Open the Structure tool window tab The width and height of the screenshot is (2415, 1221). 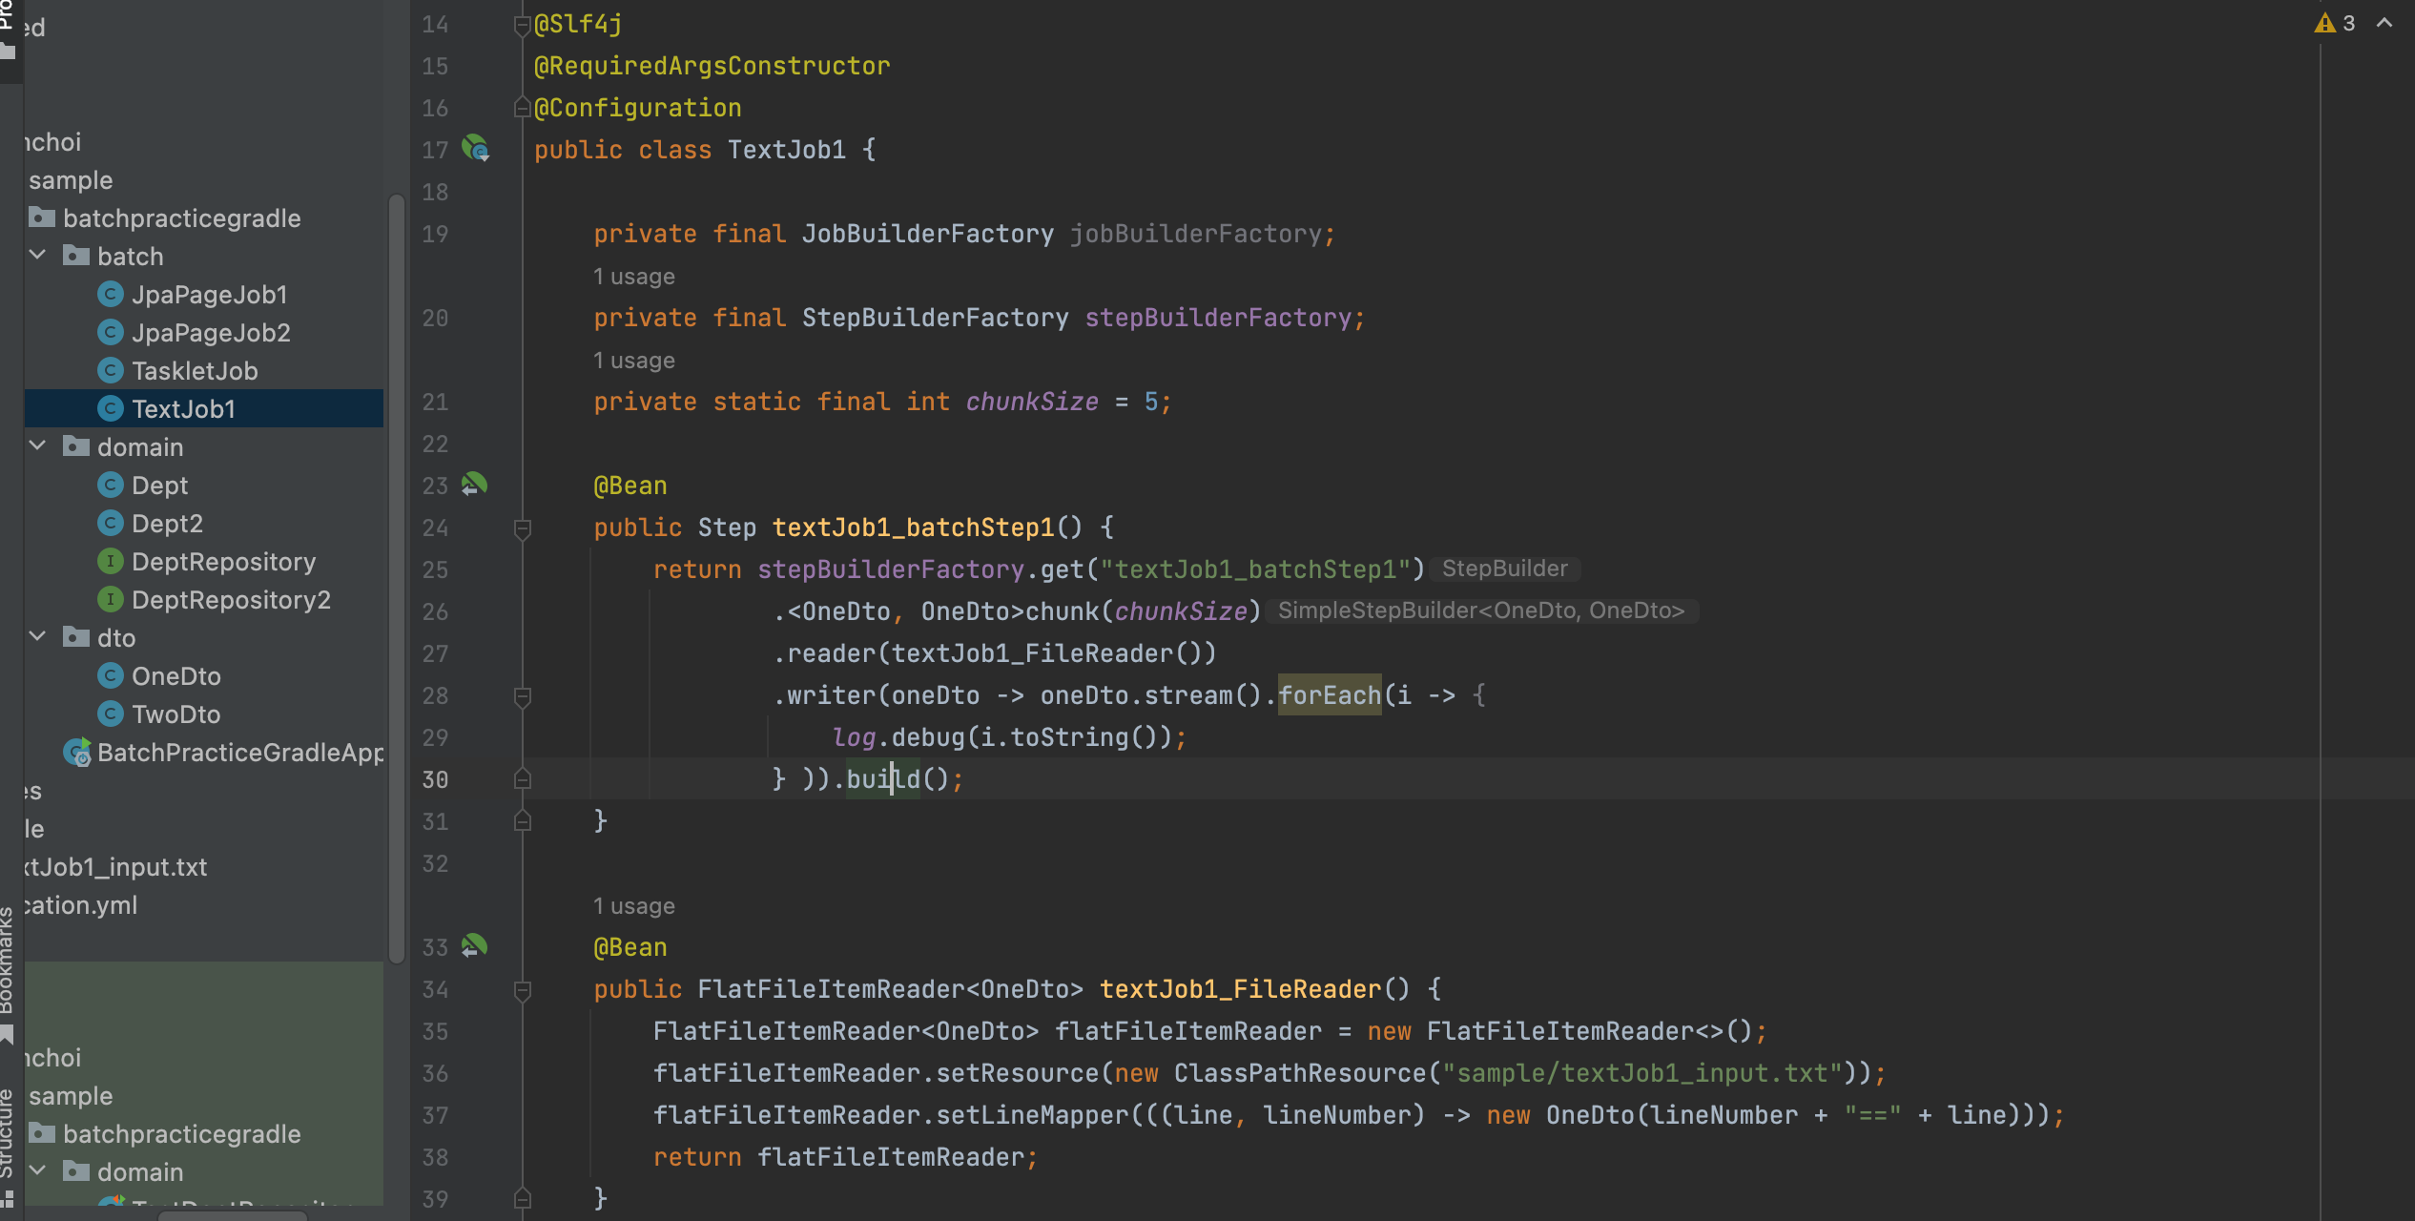tap(8, 1135)
